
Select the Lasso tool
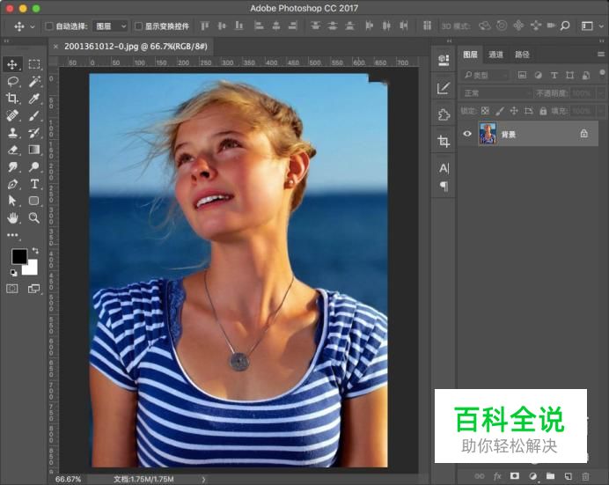12,81
